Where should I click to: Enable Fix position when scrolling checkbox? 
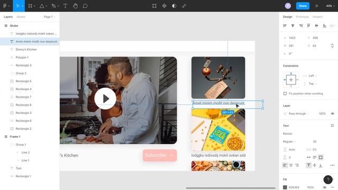[285, 93]
